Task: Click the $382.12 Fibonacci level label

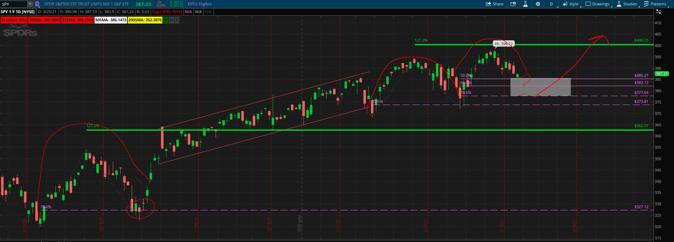Action: point(641,82)
